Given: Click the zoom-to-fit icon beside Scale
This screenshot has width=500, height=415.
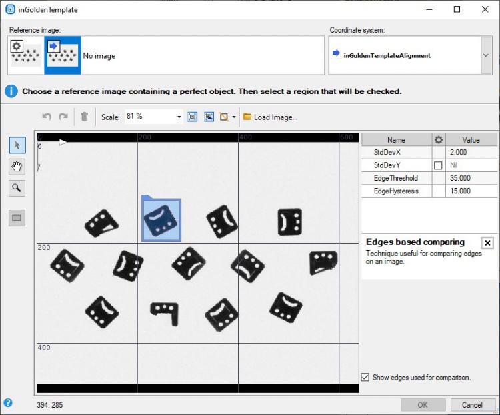Looking at the screenshot, I should (193, 117).
